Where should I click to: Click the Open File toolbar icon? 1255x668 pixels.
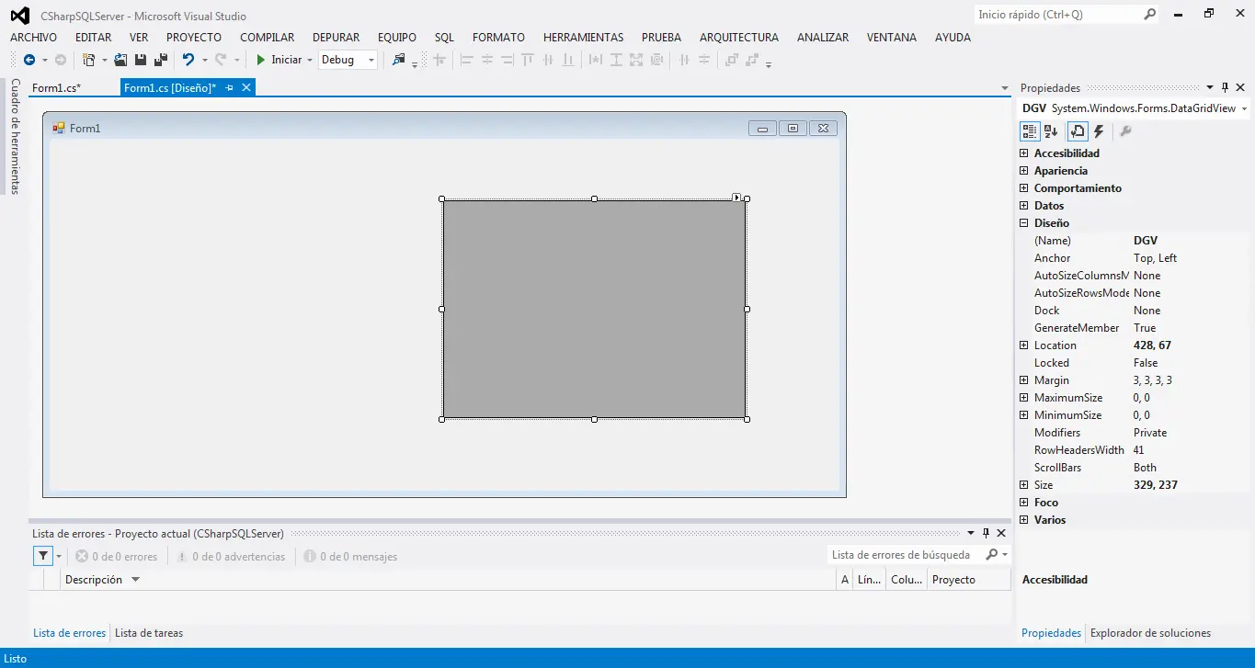[x=120, y=60]
